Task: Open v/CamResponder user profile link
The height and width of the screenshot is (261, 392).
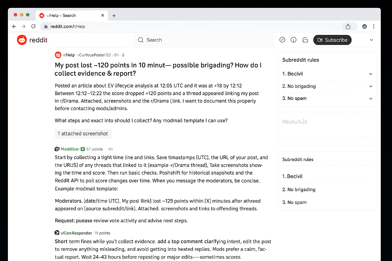Action: click(76, 233)
